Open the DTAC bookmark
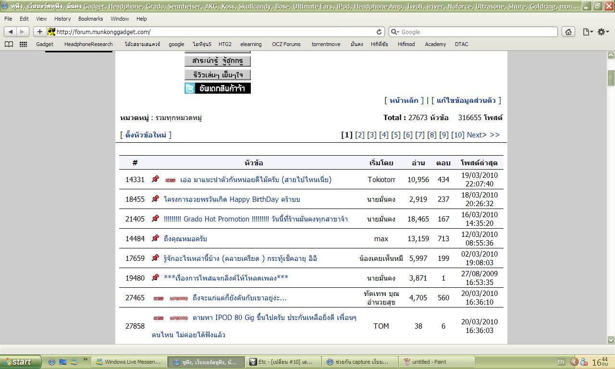615x369 pixels. (461, 44)
